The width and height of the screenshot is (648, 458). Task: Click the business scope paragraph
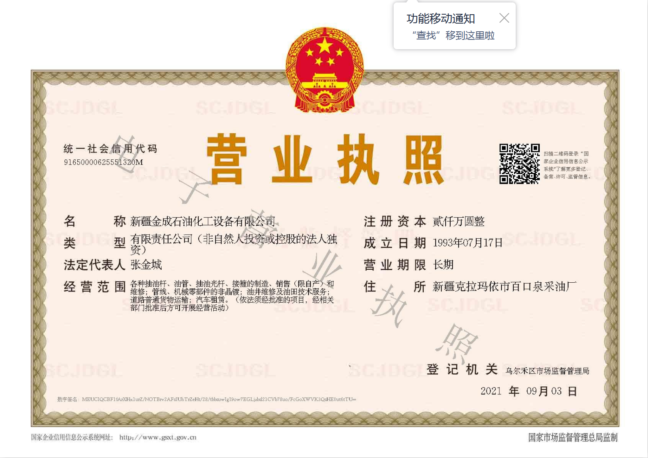232,296
